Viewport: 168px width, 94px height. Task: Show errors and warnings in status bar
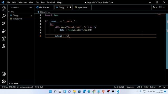(39, 87)
